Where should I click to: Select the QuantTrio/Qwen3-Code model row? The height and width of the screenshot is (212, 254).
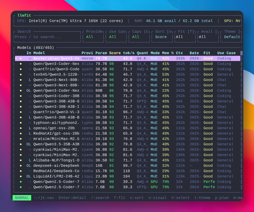128,69
